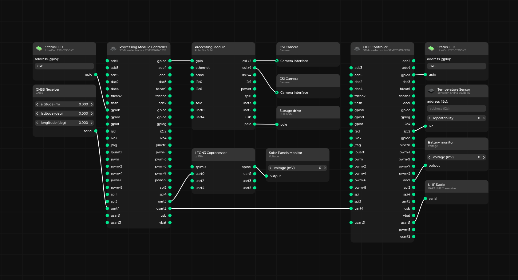The image size is (518, 280).
Task: Increase repeatability on Temperature Sensor node
Action: coord(484,118)
